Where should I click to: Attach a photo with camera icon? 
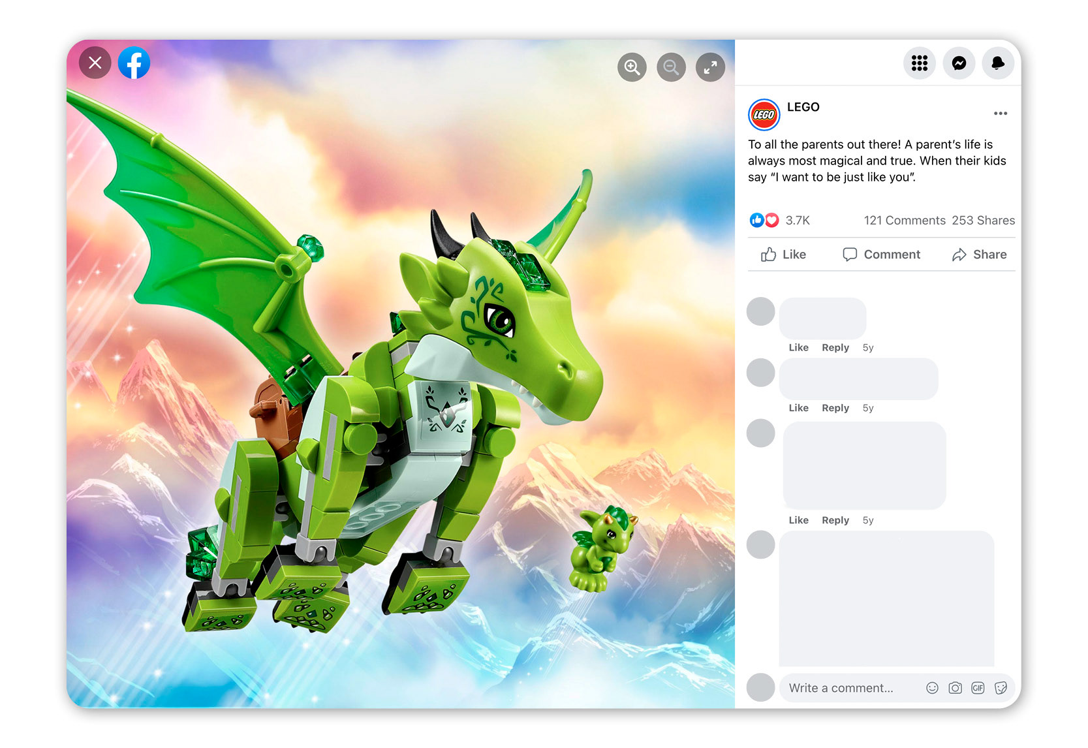(x=955, y=688)
